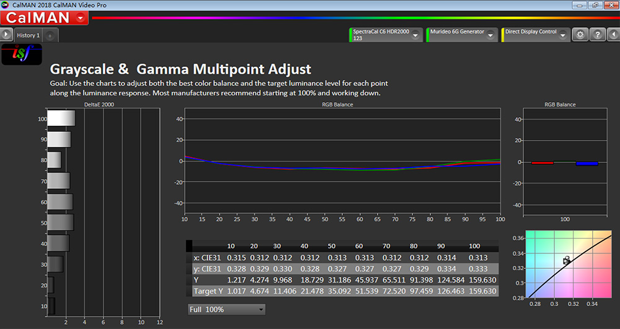Click the ISF logo
620x329 pixels.
point(22,54)
